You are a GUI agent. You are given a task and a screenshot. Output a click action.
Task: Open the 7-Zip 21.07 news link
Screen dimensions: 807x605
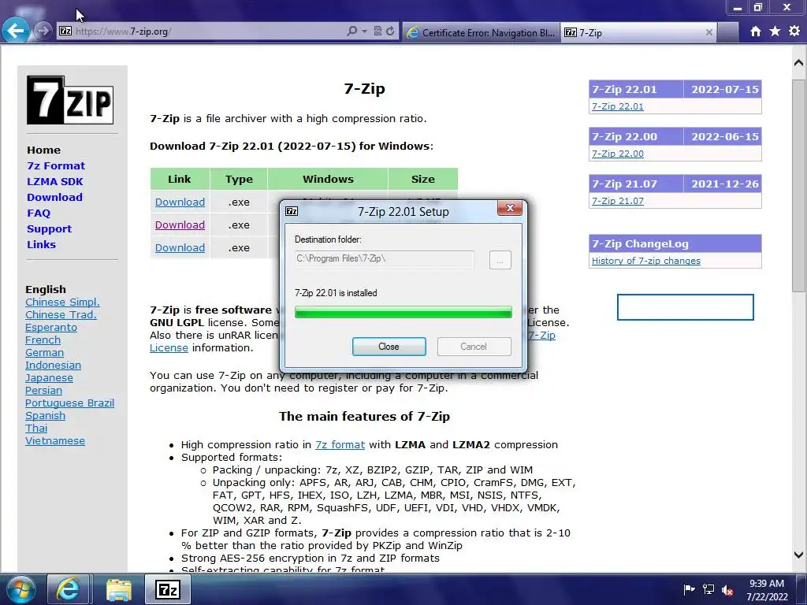[x=618, y=201]
